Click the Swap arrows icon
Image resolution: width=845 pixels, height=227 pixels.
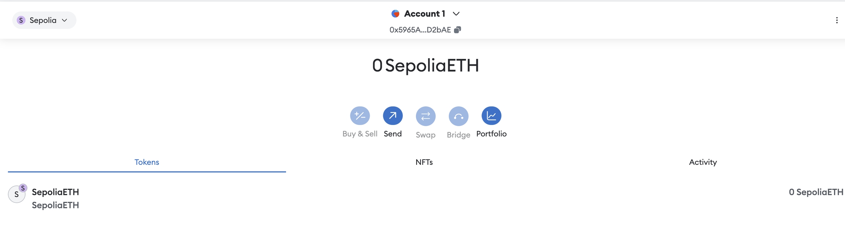click(x=425, y=116)
